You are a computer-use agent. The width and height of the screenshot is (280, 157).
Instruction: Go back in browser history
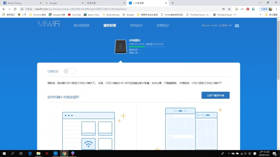(4, 9)
